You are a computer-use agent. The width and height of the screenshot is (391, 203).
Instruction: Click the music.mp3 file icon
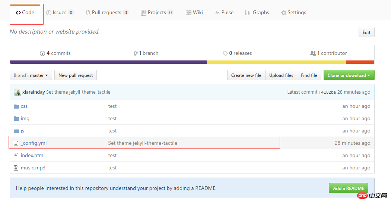tap(16, 168)
